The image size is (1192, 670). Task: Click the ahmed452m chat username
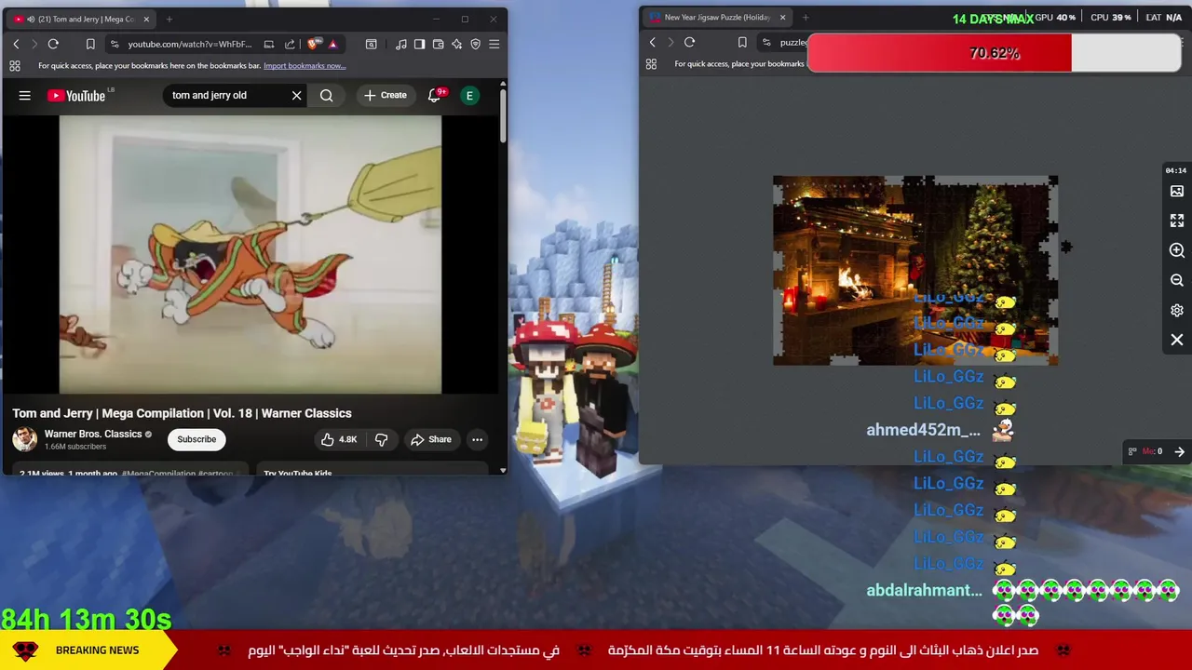[923, 430]
